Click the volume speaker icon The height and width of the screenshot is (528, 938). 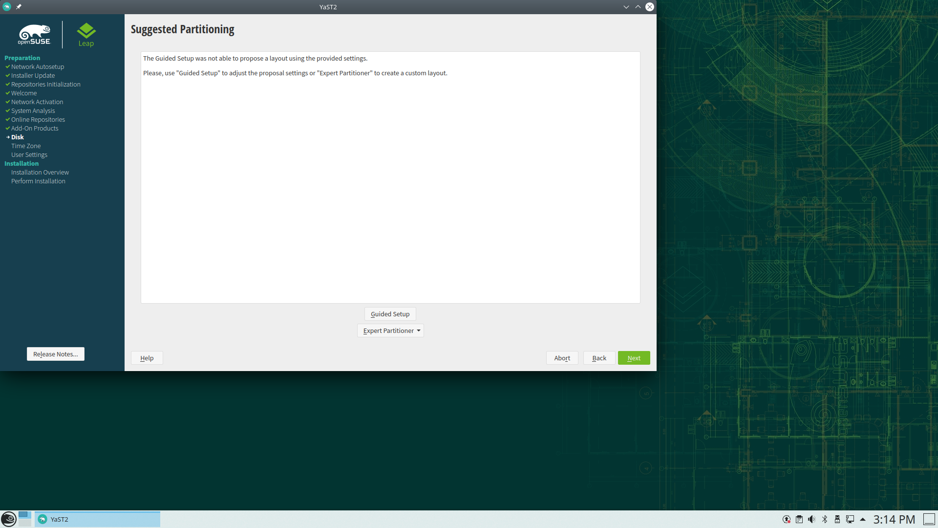(811, 519)
